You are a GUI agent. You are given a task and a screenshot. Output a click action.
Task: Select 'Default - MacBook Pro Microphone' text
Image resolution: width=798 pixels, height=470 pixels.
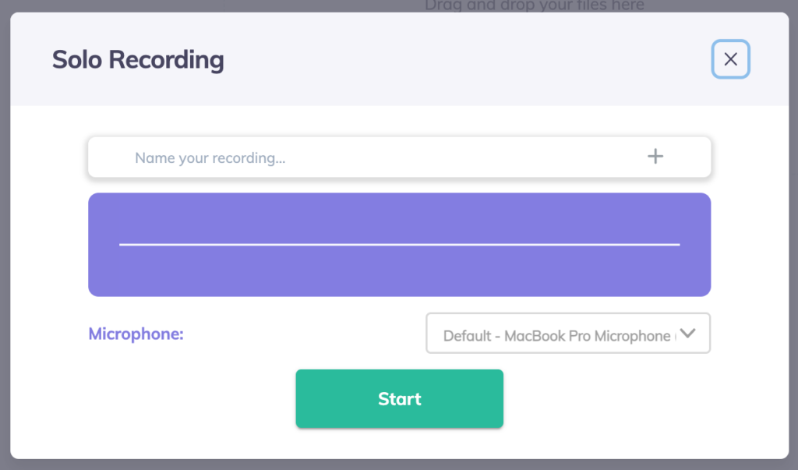pyautogui.click(x=556, y=336)
